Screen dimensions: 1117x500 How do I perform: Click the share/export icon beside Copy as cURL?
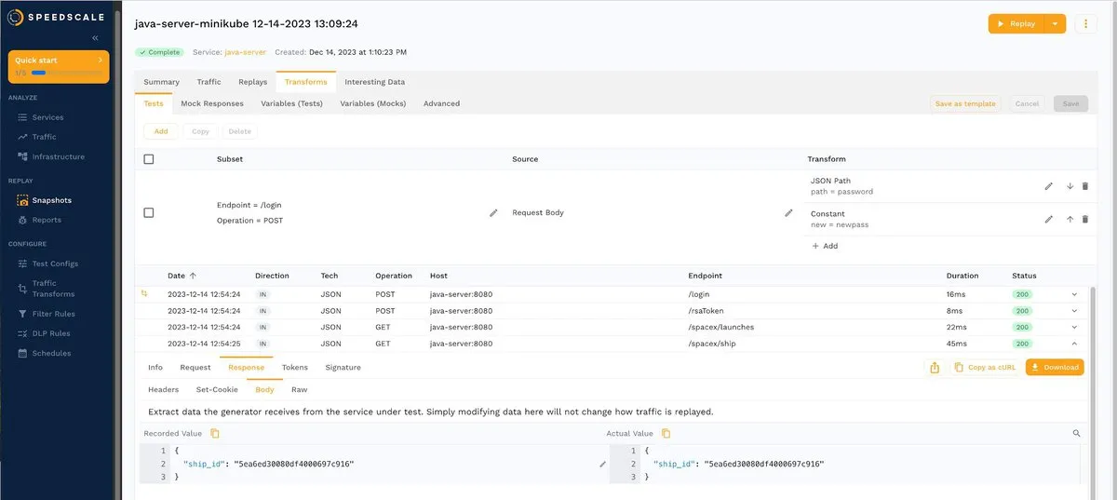pyautogui.click(x=935, y=368)
